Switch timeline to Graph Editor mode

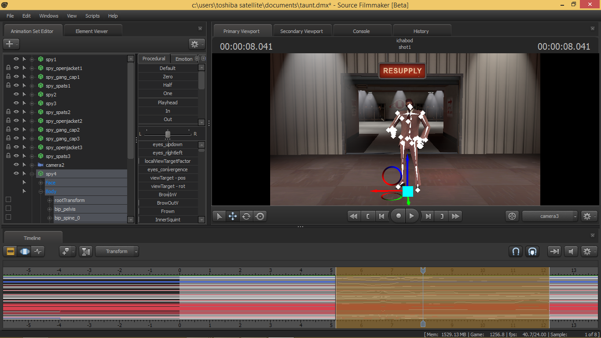(38, 251)
